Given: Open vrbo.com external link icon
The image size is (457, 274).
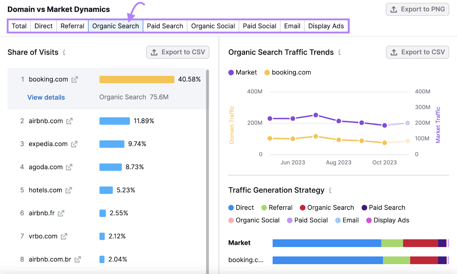Looking at the screenshot, I should coord(64,236).
